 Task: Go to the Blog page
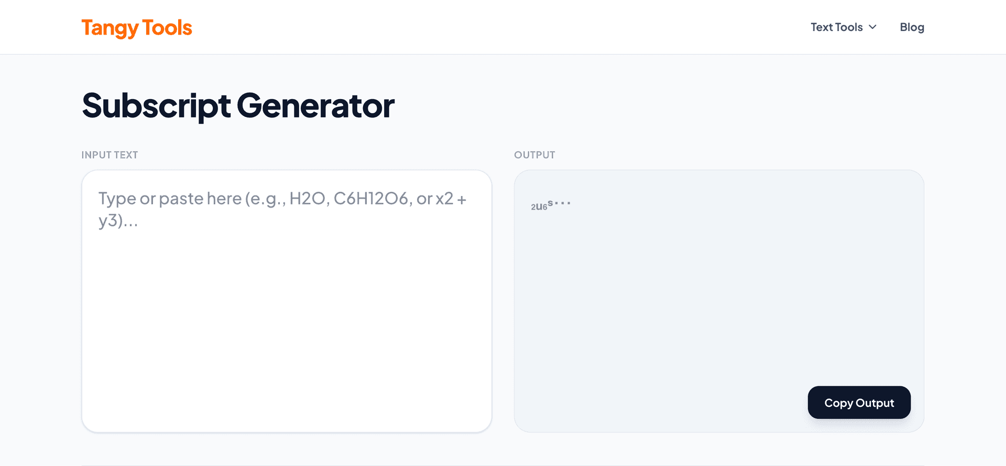(912, 27)
